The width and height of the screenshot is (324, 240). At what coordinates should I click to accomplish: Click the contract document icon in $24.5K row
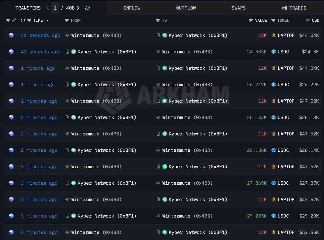[x=67, y=52]
